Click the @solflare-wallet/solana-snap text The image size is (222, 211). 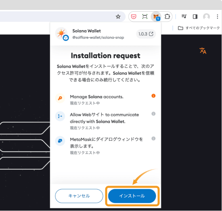98,37
